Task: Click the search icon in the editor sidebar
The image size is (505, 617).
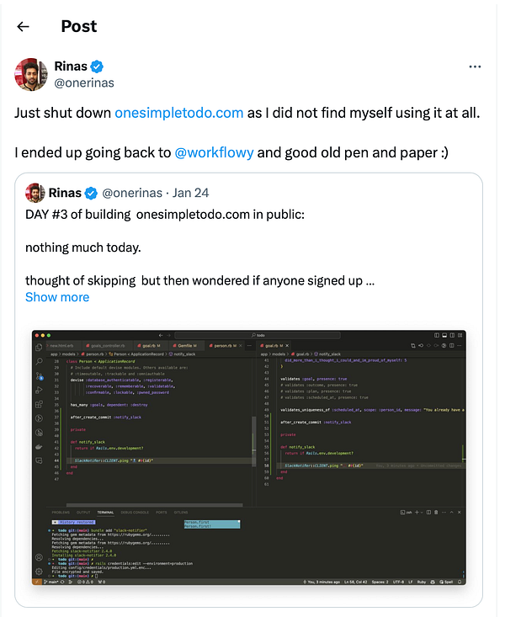Action: 39,360
